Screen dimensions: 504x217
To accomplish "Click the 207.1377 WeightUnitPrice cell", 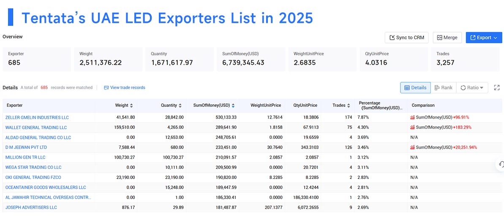I will [272, 207].
